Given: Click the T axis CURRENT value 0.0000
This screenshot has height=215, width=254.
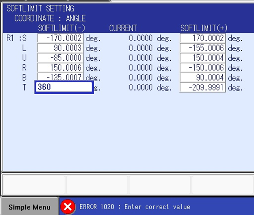Looking at the screenshot, I should click(141, 88).
